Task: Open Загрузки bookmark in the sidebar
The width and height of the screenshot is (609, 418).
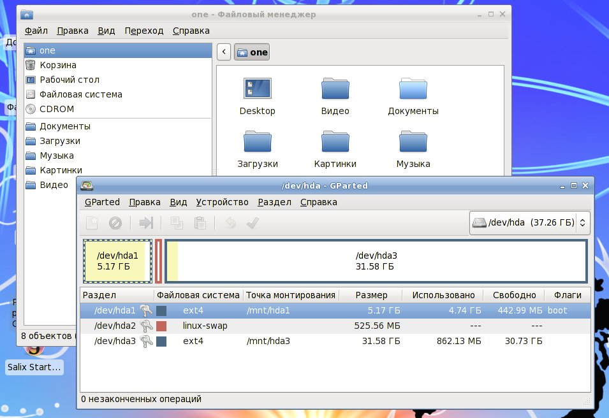Action: [118, 141]
